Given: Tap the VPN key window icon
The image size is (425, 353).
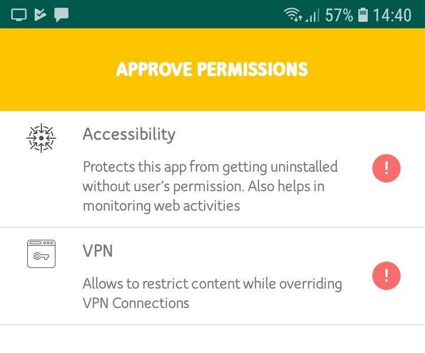Looking at the screenshot, I should 41,254.
